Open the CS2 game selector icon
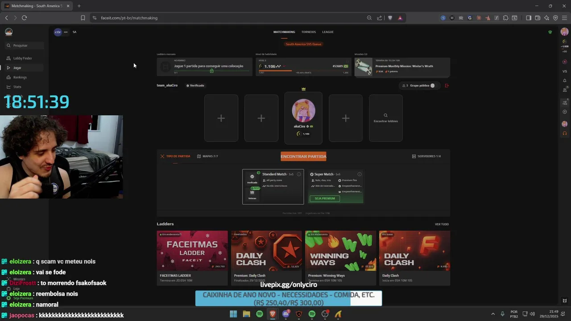The image size is (571, 321). coord(58,32)
